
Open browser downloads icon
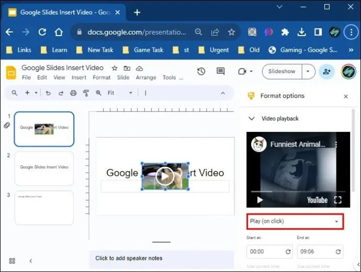301,32
